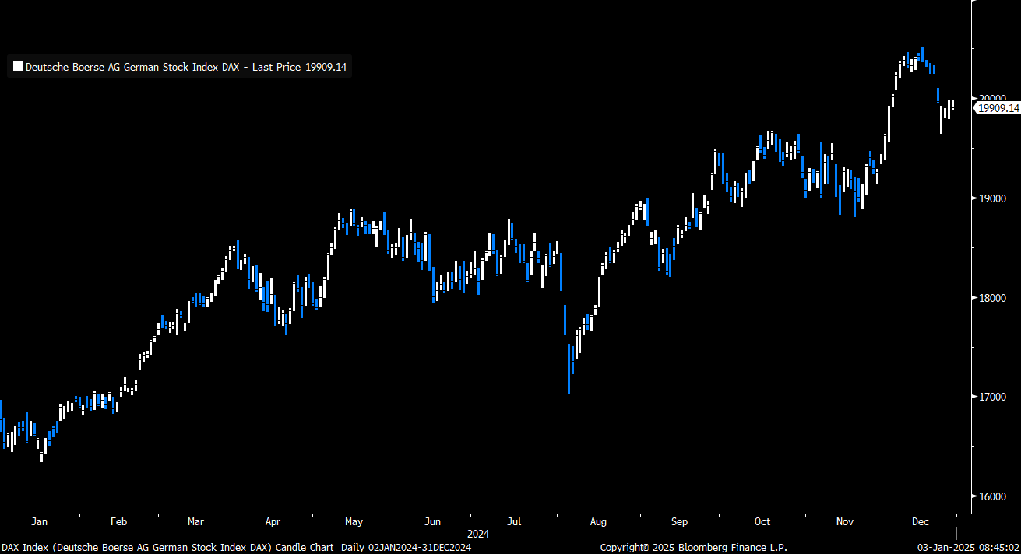
Task: Click the Nov month label on time axis
Action: [x=844, y=522]
